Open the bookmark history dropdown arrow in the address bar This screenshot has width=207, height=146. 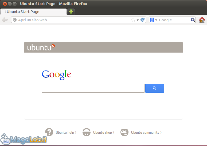(138, 20)
